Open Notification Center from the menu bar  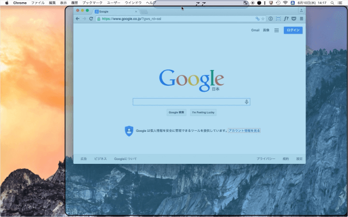click(340, 3)
